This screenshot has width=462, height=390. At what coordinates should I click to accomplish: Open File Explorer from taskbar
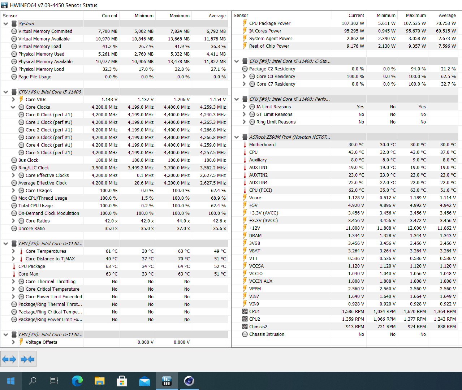coord(100,381)
